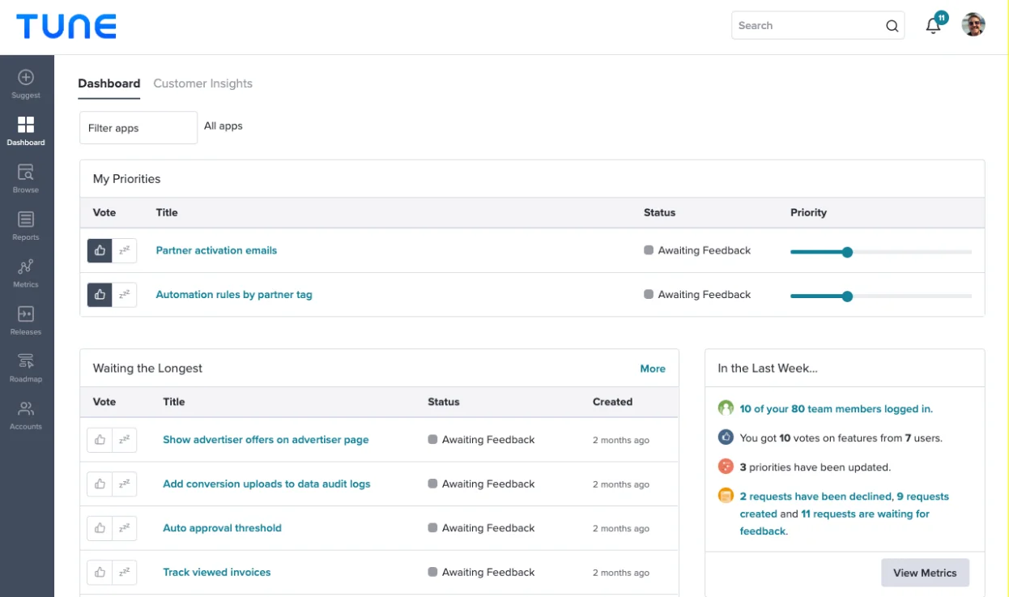Switch to the Dashboard tab

(109, 83)
